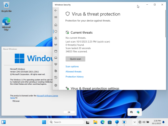Open the Protection history link
This screenshot has width=168, height=126.
tap(75, 77)
